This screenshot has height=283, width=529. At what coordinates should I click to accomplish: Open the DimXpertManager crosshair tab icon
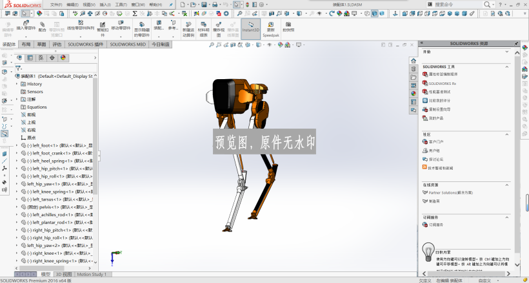pyautogui.click(x=52, y=58)
